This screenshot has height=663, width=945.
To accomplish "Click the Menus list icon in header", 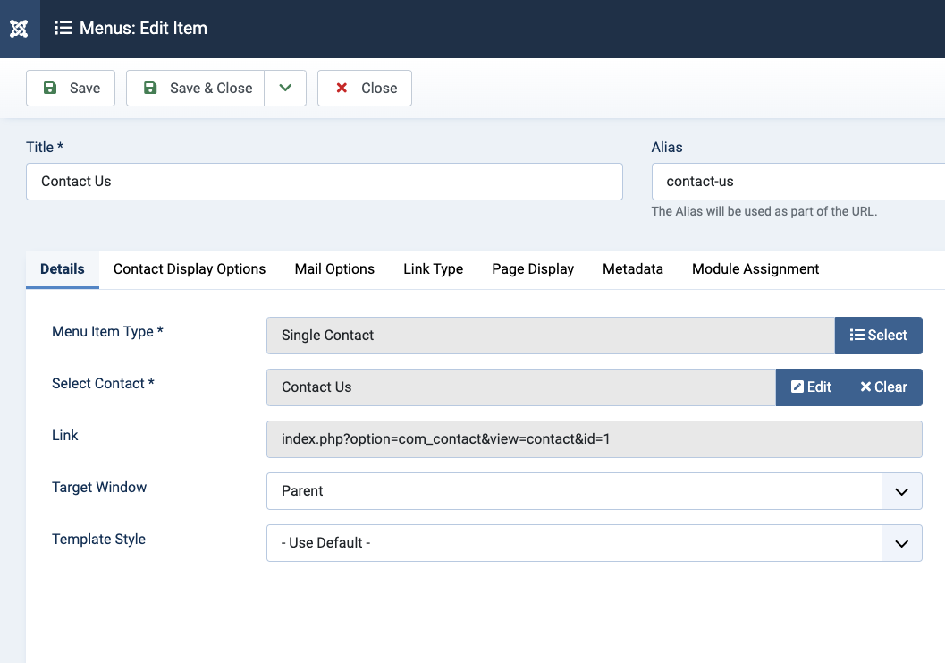I will click(x=63, y=29).
